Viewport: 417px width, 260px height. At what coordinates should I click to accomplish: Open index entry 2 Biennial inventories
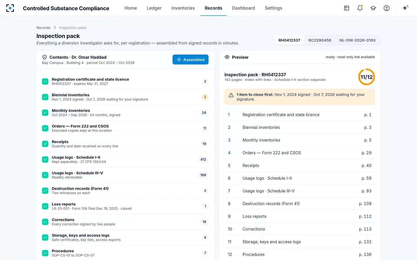(300, 127)
